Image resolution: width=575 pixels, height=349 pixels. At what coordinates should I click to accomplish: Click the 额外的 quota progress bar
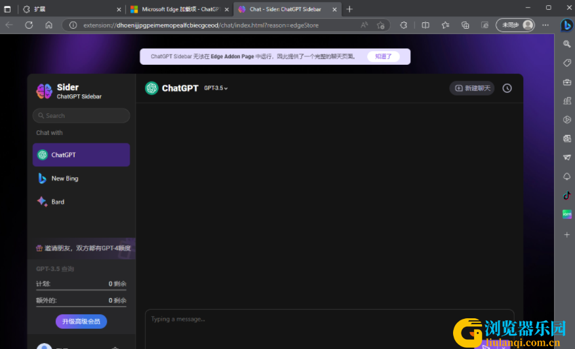point(81,306)
